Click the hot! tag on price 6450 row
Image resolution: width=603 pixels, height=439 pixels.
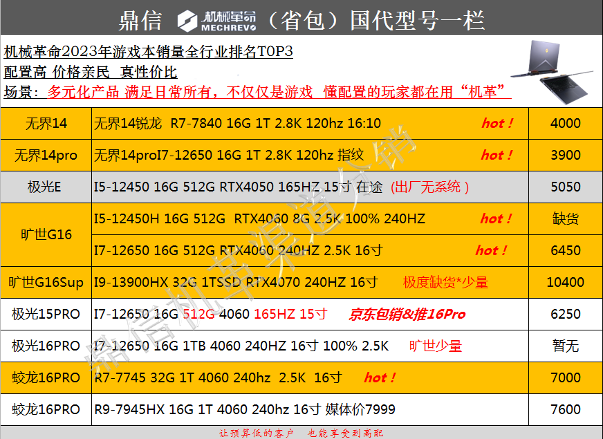492,251
